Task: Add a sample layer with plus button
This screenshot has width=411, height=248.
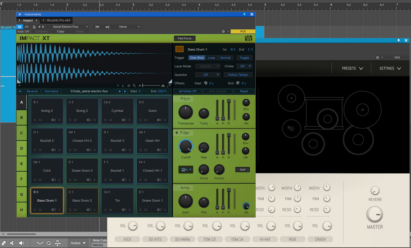Action: click(x=20, y=91)
